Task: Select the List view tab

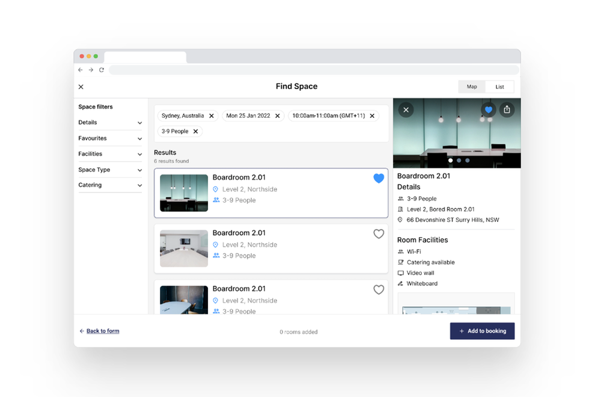Action: point(500,86)
